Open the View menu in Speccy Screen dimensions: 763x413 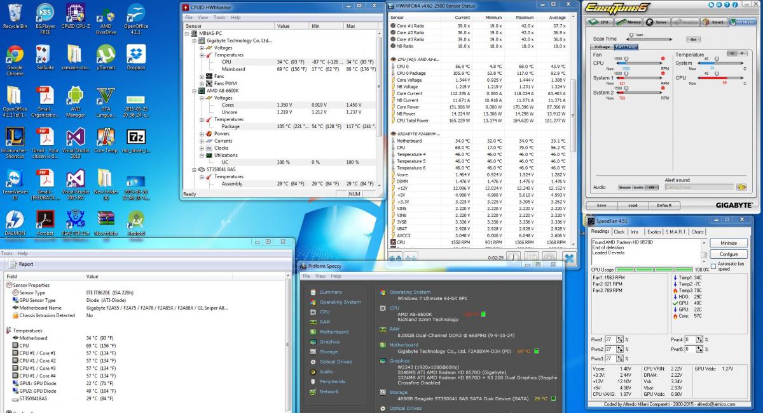click(321, 276)
